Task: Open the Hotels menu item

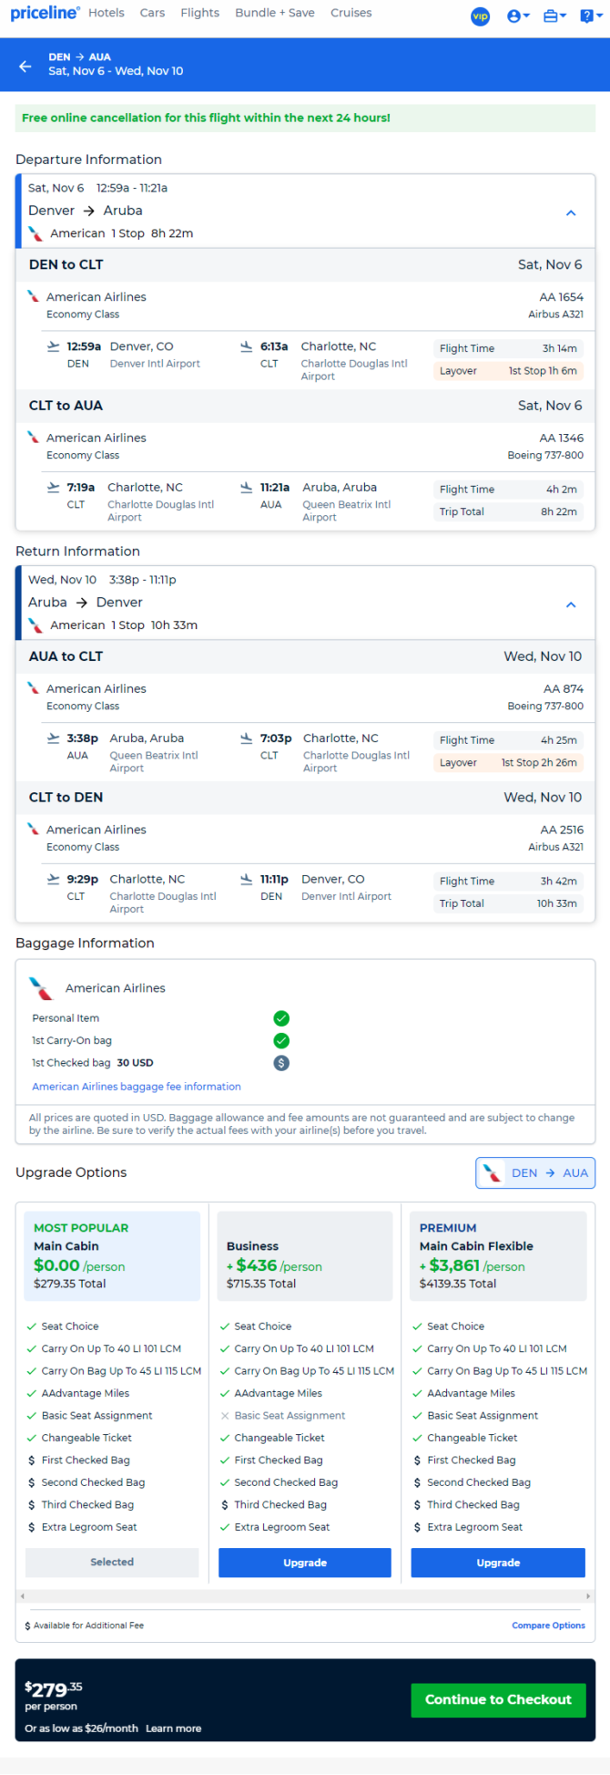Action: click(x=107, y=13)
